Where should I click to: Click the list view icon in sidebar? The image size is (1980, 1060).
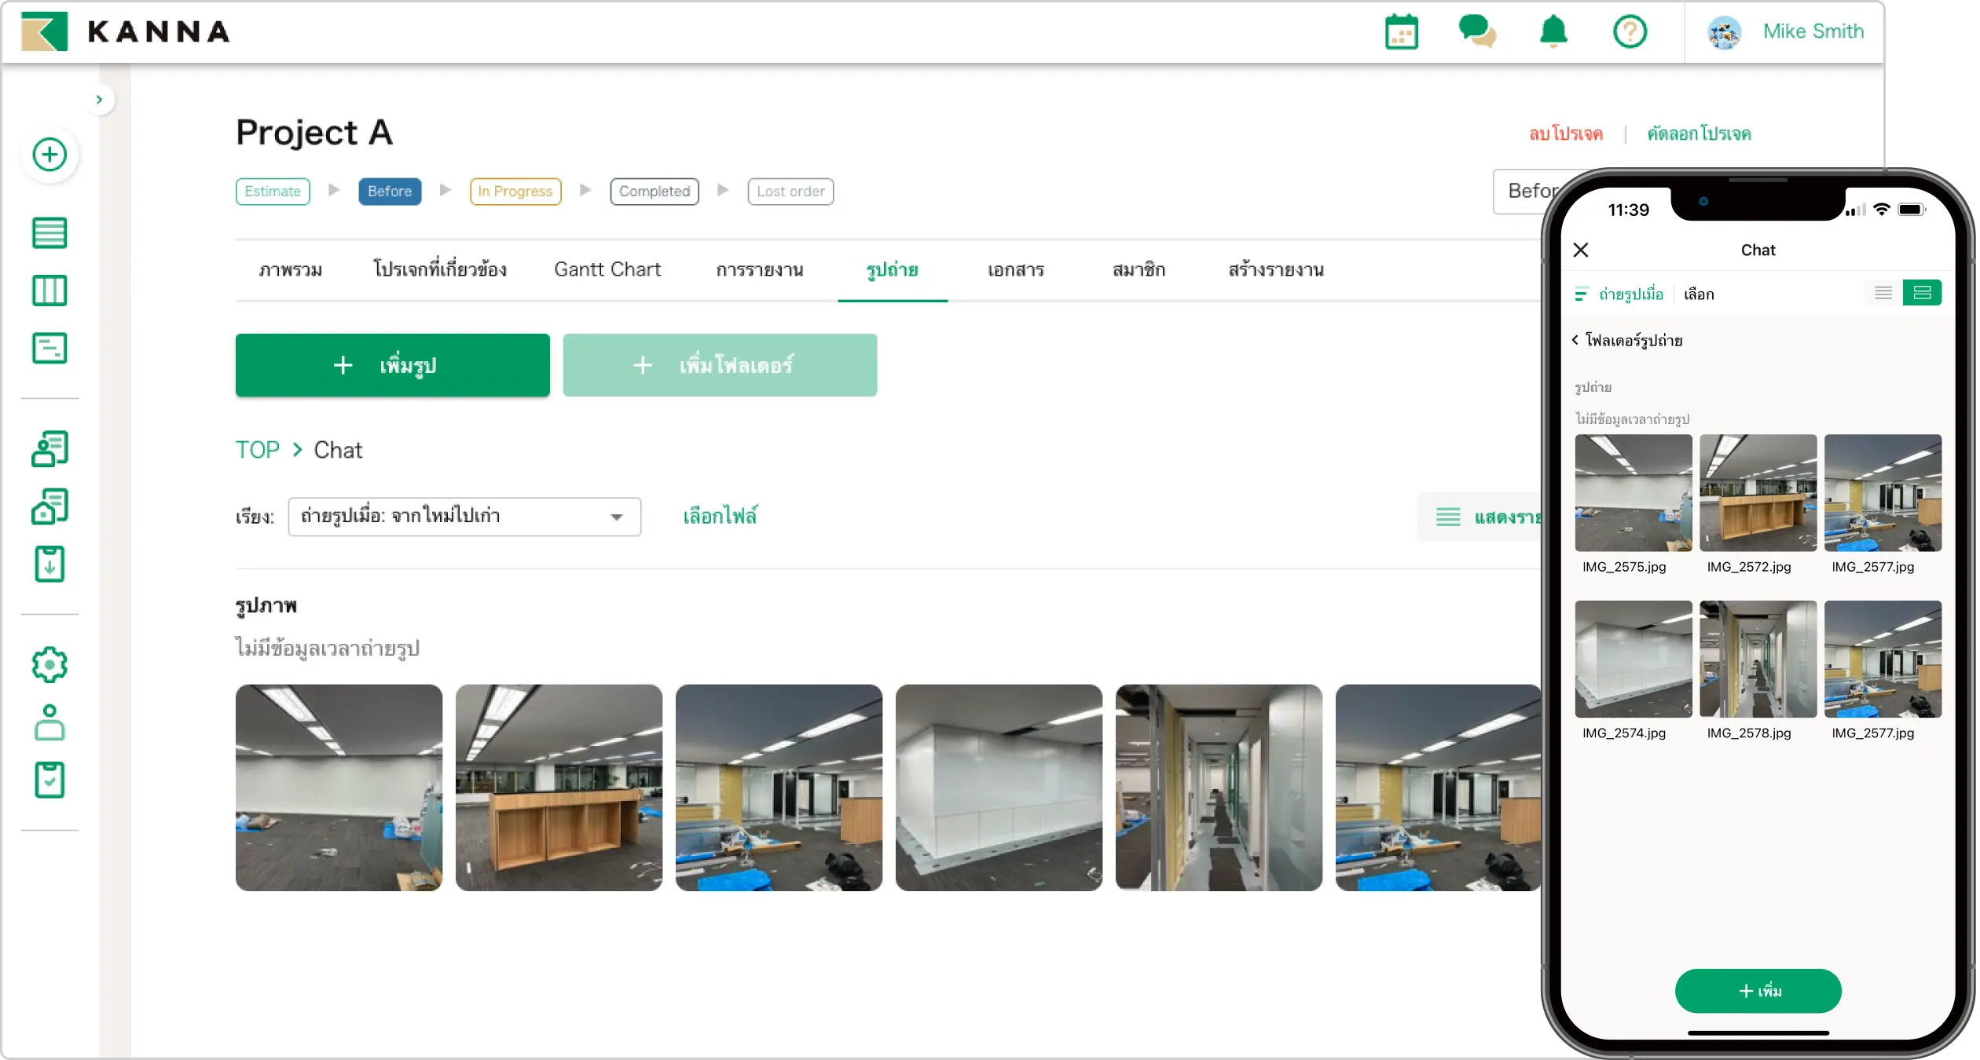tap(49, 233)
